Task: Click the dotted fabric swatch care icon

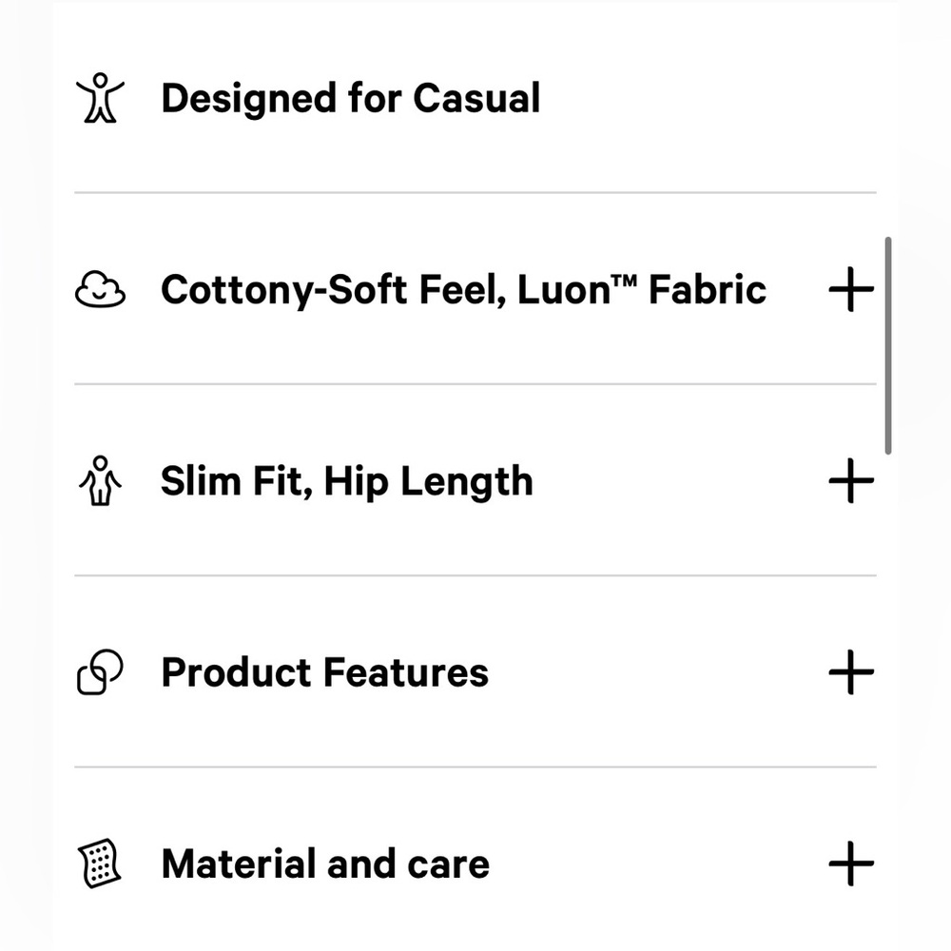Action: coord(100,864)
